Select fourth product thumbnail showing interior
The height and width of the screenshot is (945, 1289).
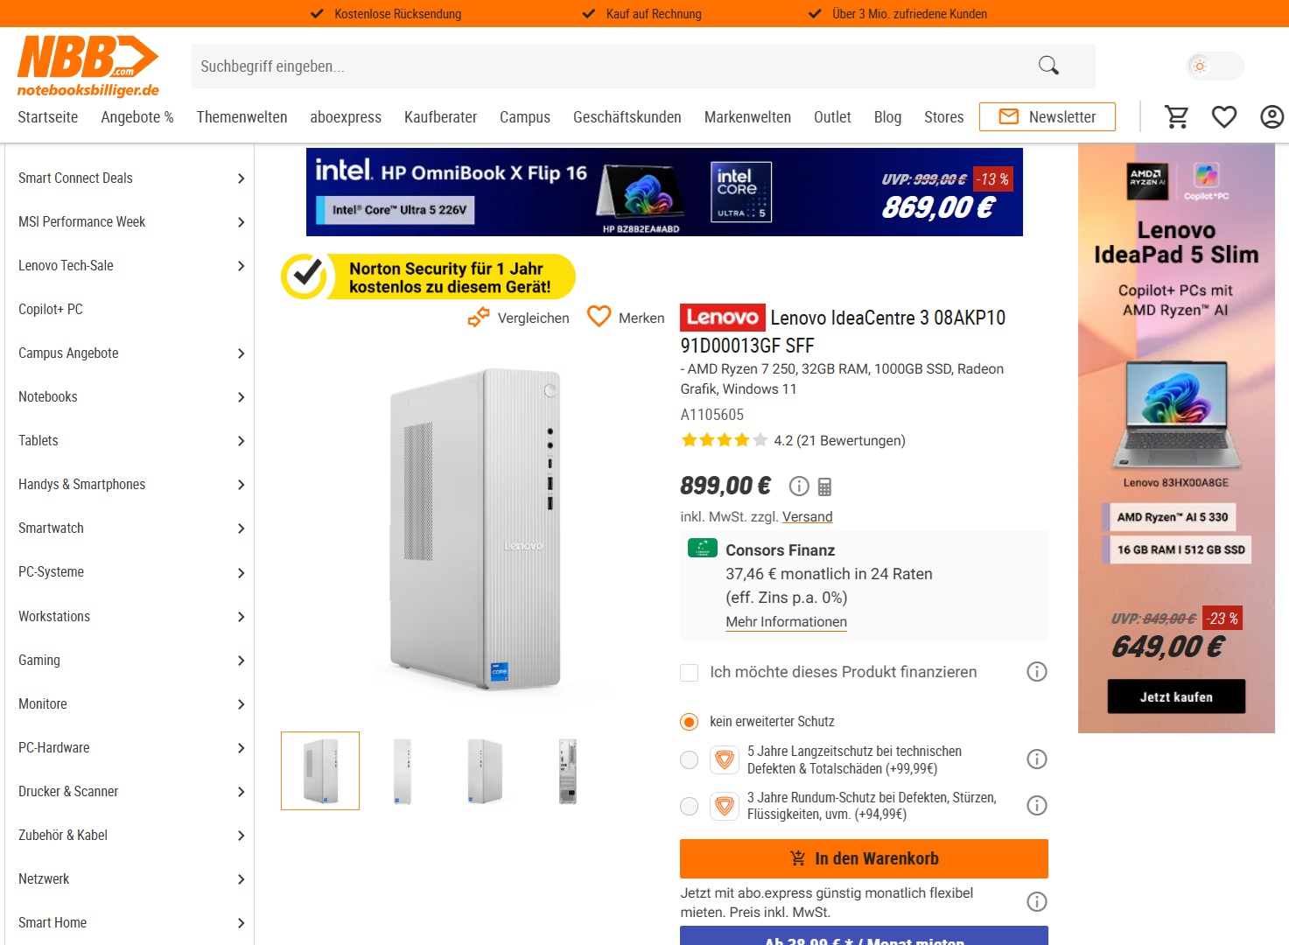[568, 771]
